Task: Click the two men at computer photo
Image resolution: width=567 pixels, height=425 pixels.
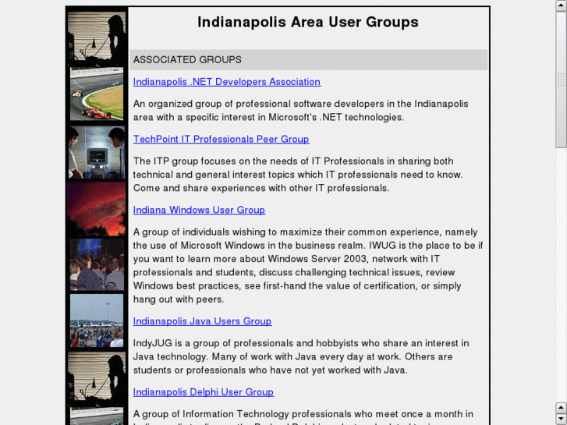Action: 97,152
